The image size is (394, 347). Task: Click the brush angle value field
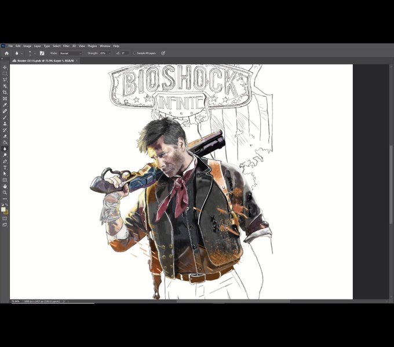tap(125, 53)
